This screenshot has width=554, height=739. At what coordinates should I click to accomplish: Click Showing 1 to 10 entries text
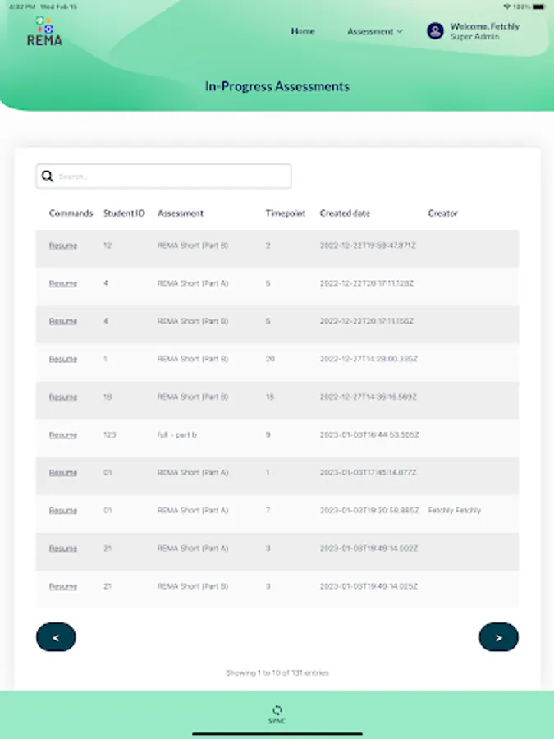[277, 672]
